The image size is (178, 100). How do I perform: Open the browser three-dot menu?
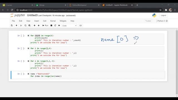click(x=175, y=10)
